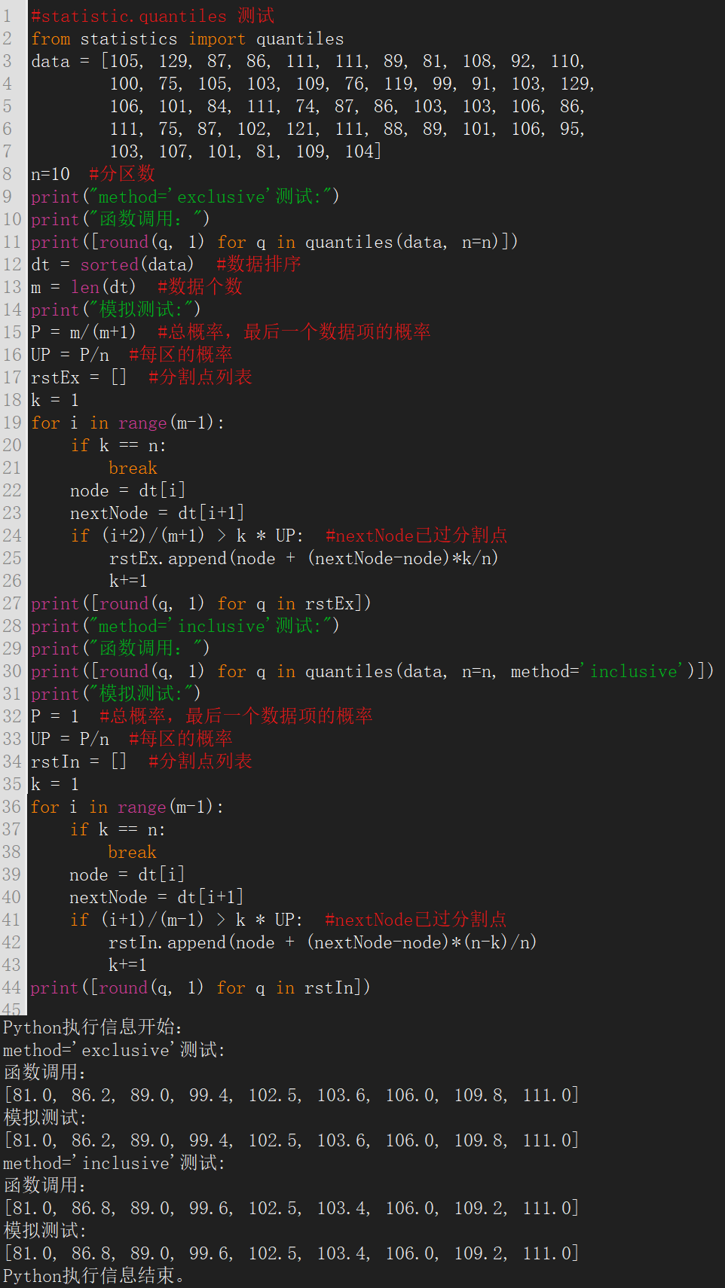
Task: Click the 'nextNode = dt[i+1]' statement on line 23
Action: (x=158, y=513)
